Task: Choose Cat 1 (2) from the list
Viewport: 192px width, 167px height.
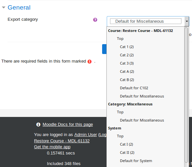Action: tap(127, 47)
